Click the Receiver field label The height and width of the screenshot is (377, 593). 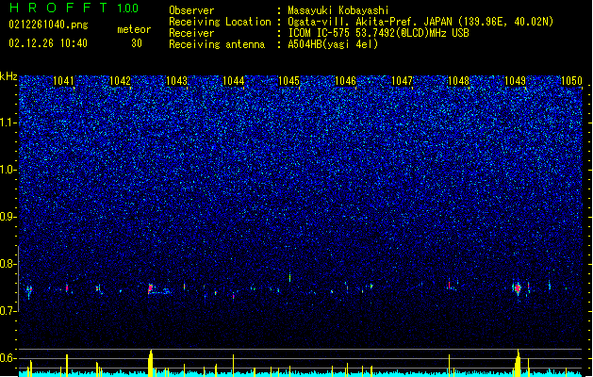[191, 33]
